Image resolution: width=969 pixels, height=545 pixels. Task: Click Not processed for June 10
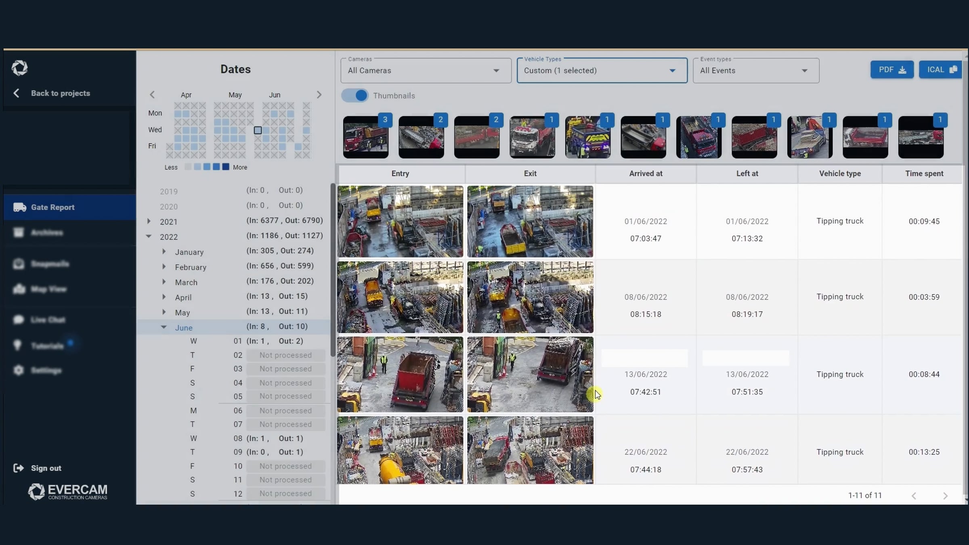coord(285,466)
